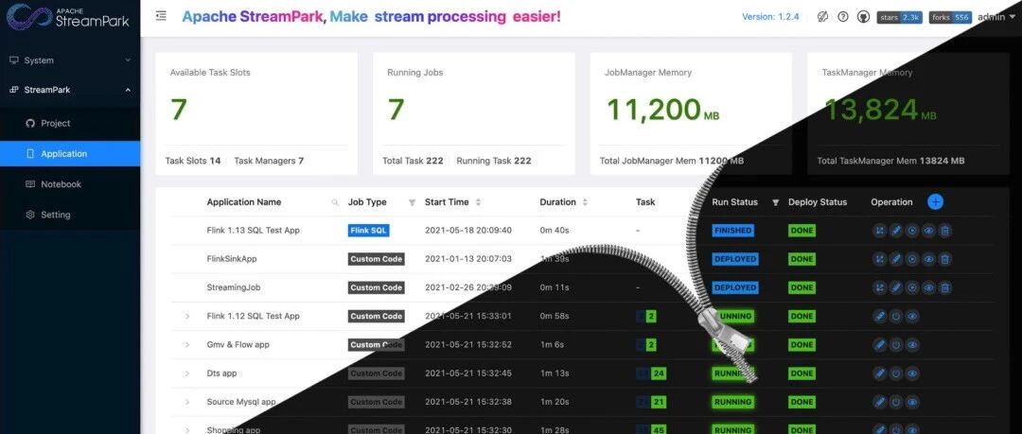View details of Flink 1.12 SQL Test App
1022x434 pixels.
(912, 316)
